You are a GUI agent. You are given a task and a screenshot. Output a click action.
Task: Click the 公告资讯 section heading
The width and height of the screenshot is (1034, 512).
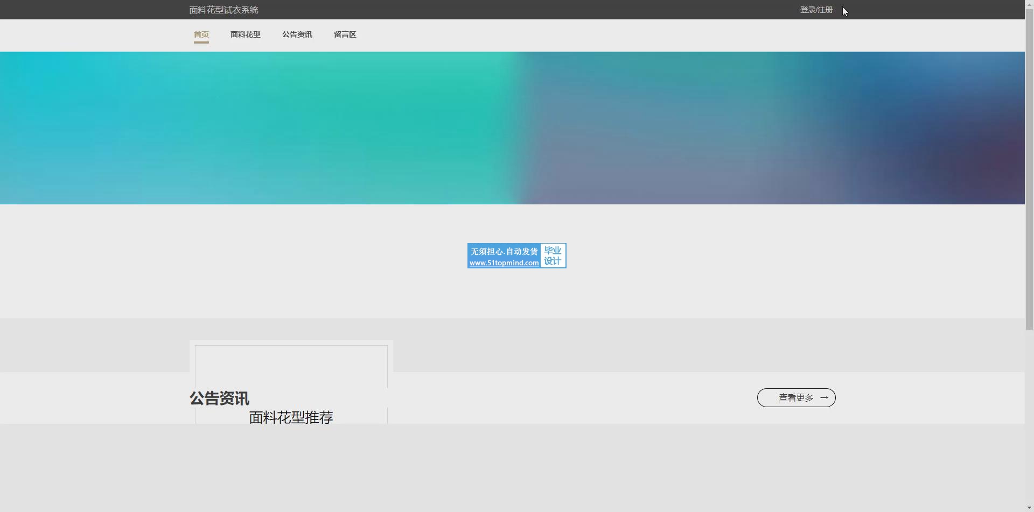coord(219,399)
